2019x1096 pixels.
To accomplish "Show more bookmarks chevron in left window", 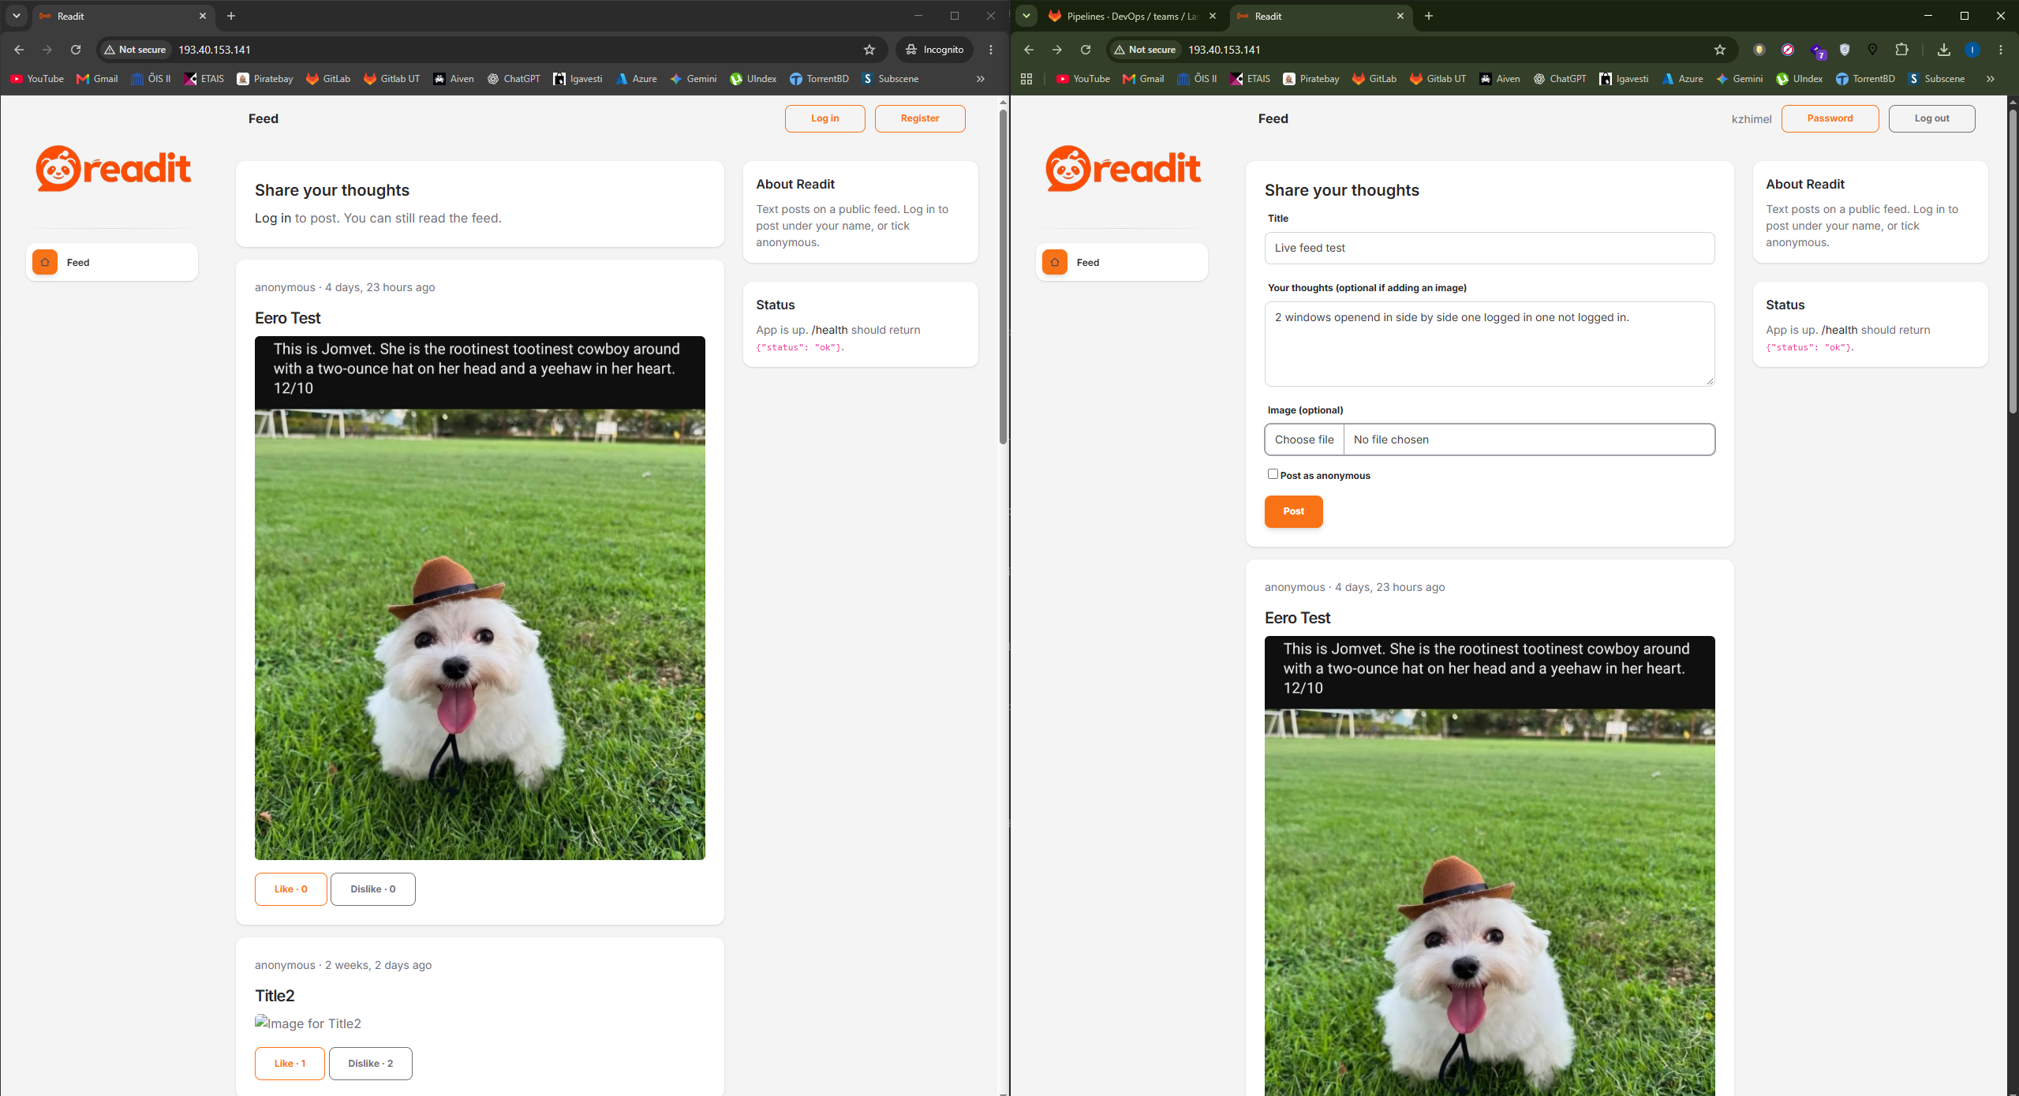I will 981,79.
